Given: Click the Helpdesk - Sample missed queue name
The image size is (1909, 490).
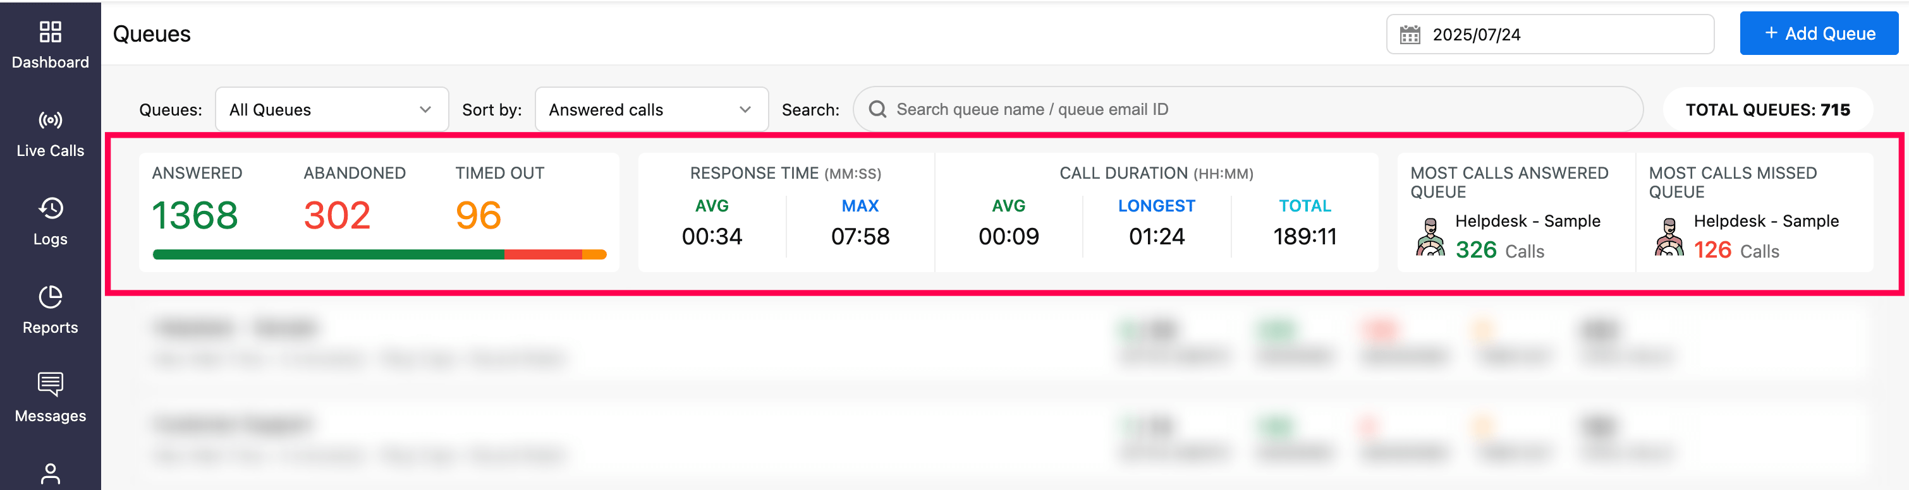Looking at the screenshot, I should (x=1766, y=221).
